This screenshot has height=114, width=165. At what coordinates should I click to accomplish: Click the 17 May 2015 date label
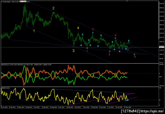coord(127,107)
